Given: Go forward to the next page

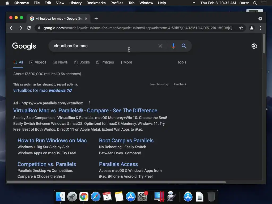Looking at the screenshot, I should pos(20,28).
